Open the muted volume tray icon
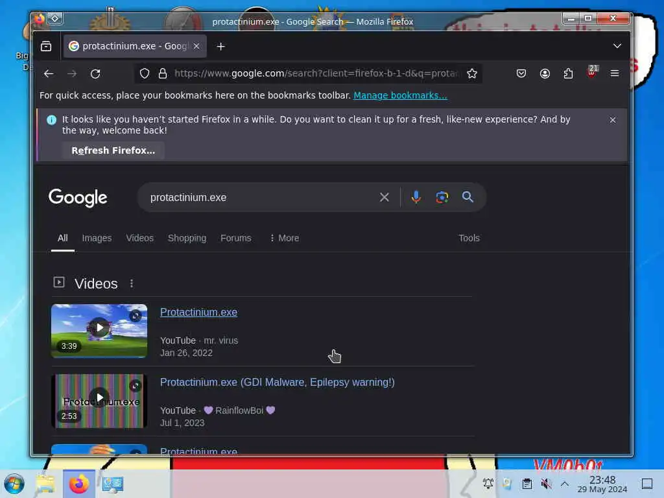Image resolution: width=664 pixels, height=498 pixels. tap(546, 484)
